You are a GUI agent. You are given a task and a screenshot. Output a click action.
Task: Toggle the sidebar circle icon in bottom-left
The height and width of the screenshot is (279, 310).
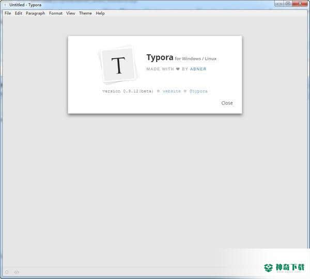[7, 272]
